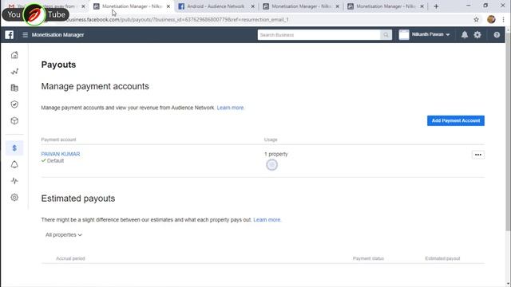Open Chrome three-dot menu
The height and width of the screenshot is (287, 511).
click(504, 19)
